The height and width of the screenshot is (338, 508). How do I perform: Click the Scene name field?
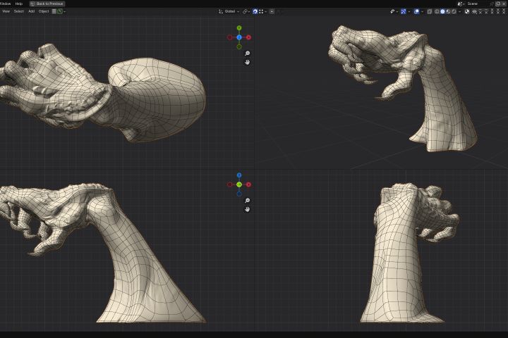477,4
